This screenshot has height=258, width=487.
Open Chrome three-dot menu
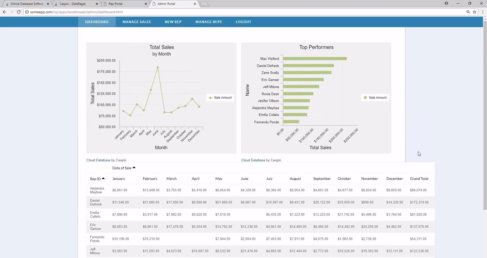(483, 12)
